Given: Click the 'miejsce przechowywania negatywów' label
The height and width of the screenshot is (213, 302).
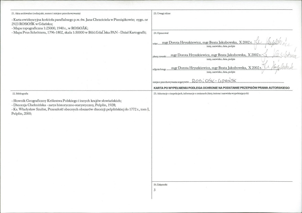Looking at the screenshot, I should pyautogui.click(x=171, y=82).
